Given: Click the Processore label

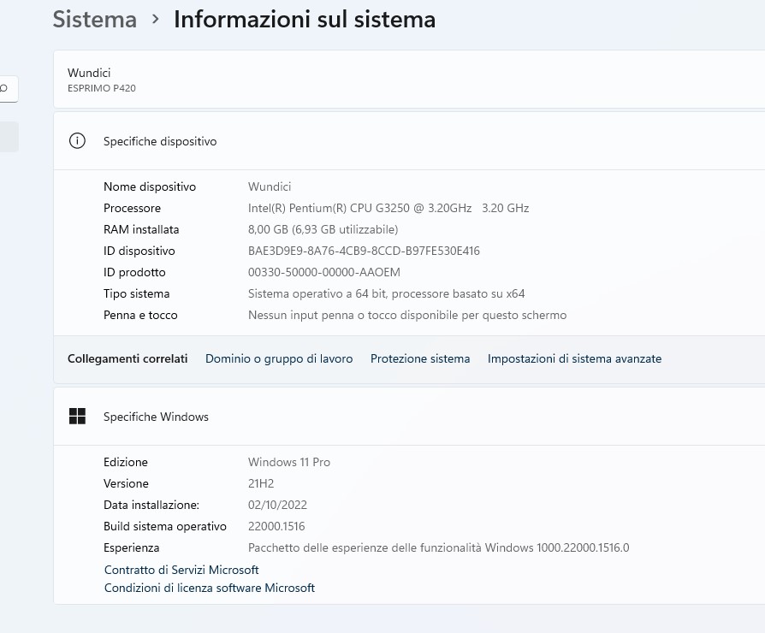Looking at the screenshot, I should pos(133,208).
